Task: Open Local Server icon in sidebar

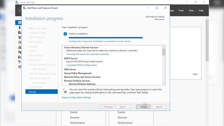Action: [x=20, y=28]
